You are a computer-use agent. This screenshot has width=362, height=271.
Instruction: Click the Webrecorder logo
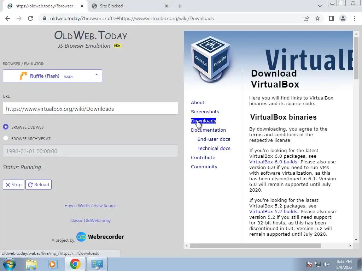100,237
